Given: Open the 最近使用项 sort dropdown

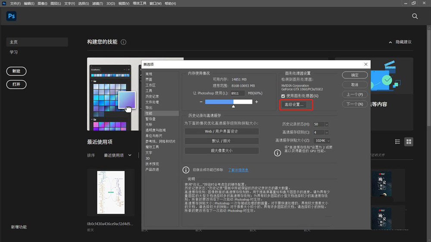Looking at the screenshot, I should pos(117,155).
